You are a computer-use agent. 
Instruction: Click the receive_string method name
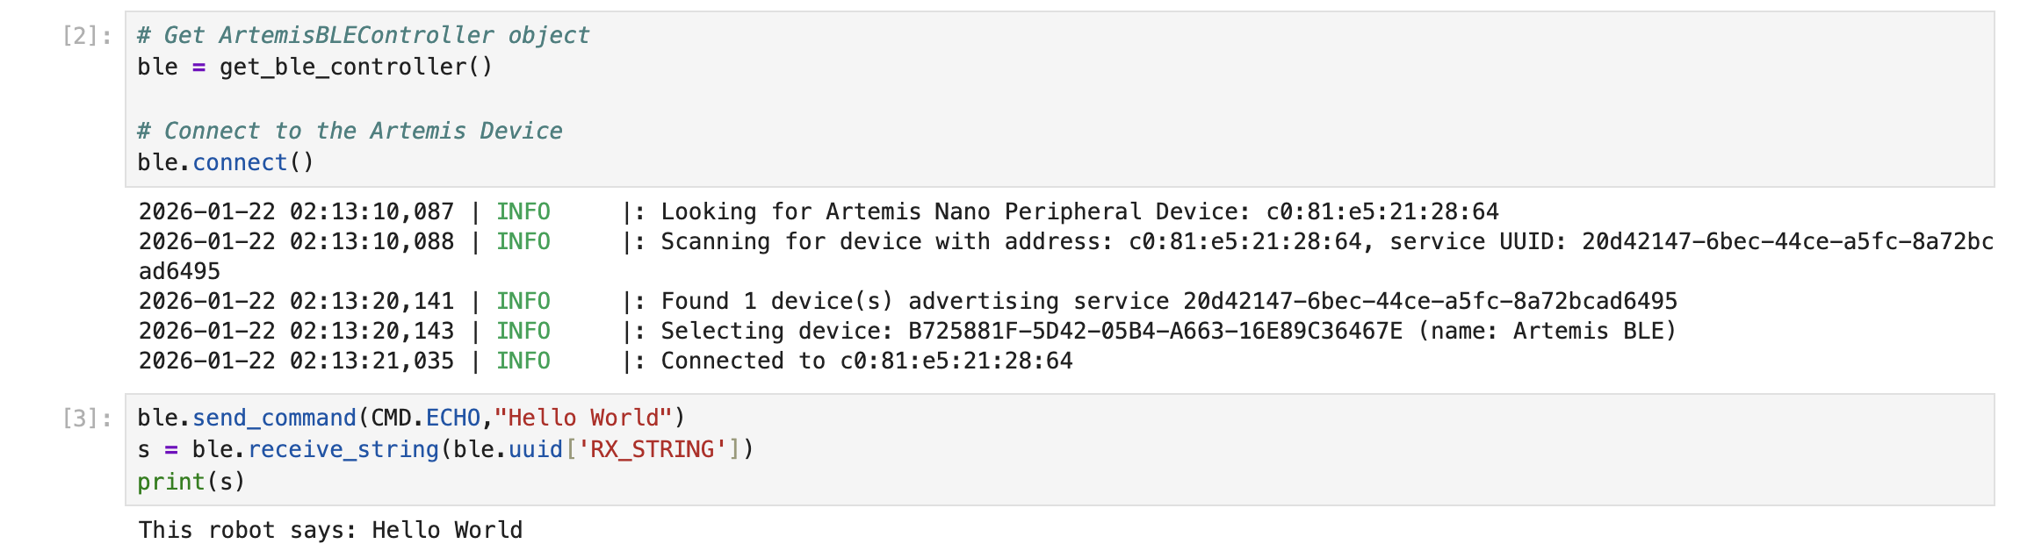tap(343, 449)
